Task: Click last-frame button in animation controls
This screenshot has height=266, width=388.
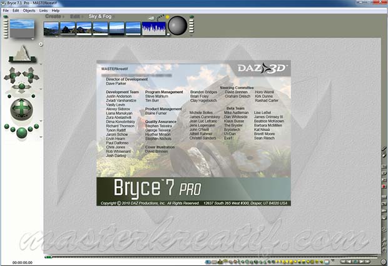Action: click(367, 261)
